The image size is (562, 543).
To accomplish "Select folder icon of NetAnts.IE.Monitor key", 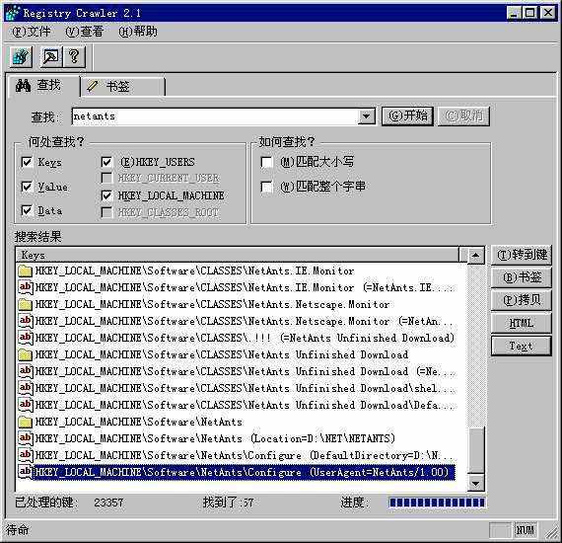I will tap(25, 271).
